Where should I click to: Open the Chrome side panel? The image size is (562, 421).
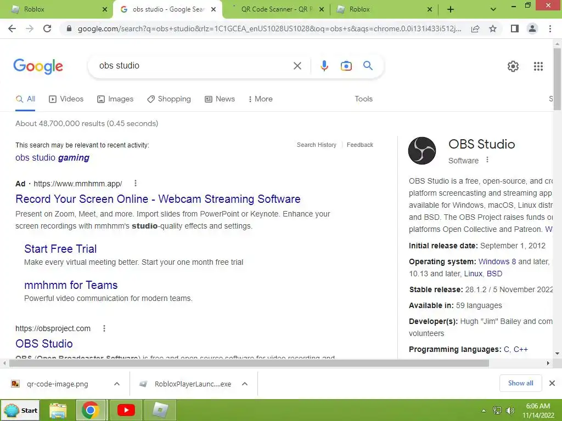pos(515,29)
